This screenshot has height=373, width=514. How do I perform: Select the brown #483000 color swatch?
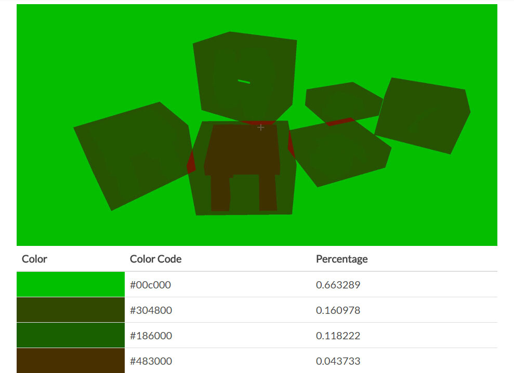coord(71,361)
